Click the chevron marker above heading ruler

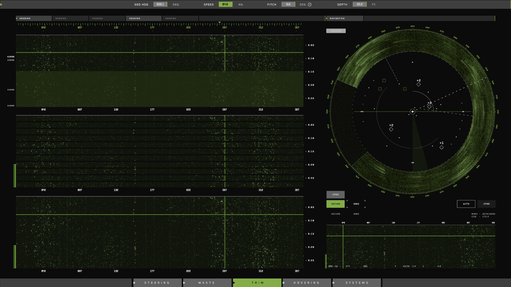tap(220, 22)
